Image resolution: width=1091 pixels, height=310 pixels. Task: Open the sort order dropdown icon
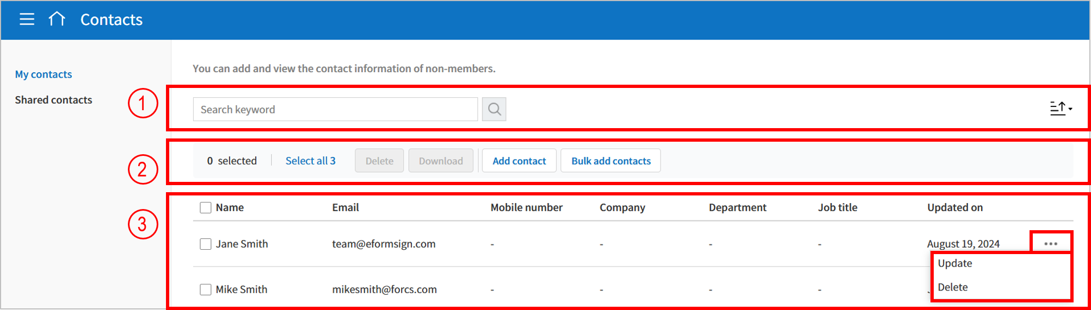click(1060, 109)
